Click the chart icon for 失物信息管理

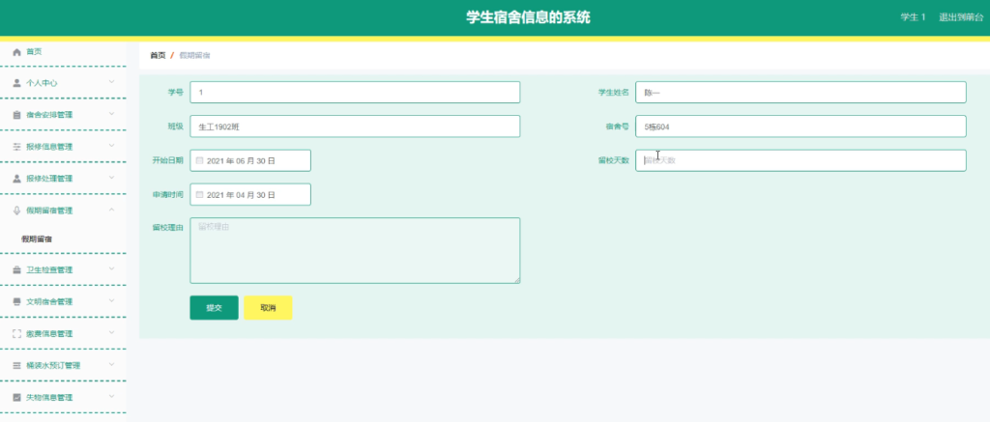[x=17, y=398]
